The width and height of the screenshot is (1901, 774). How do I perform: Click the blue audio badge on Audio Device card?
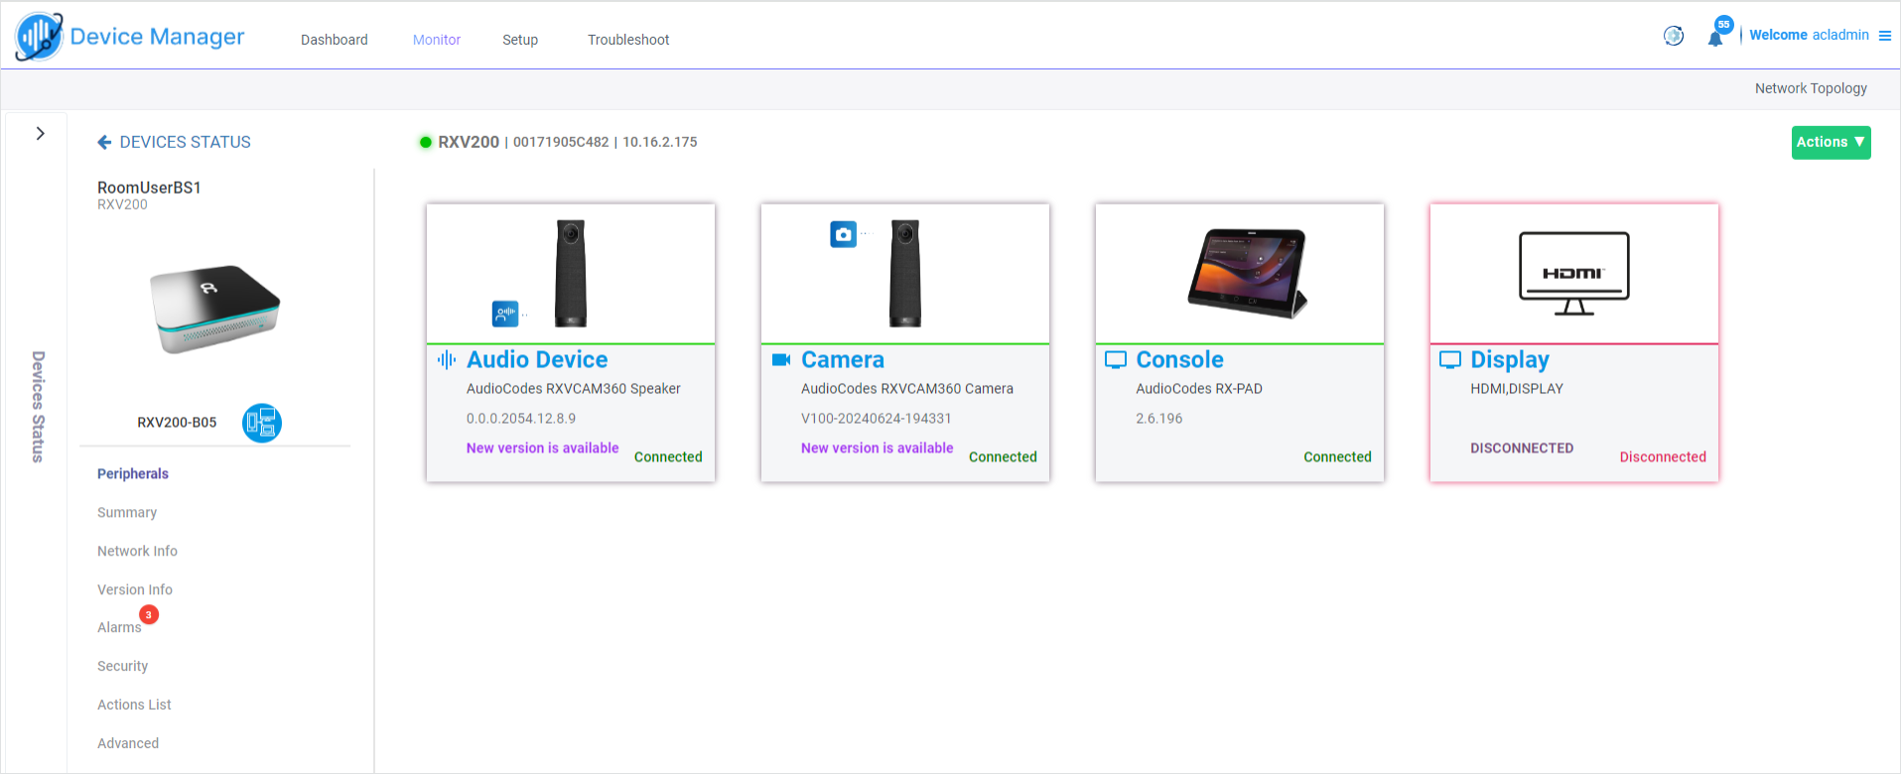(x=505, y=314)
